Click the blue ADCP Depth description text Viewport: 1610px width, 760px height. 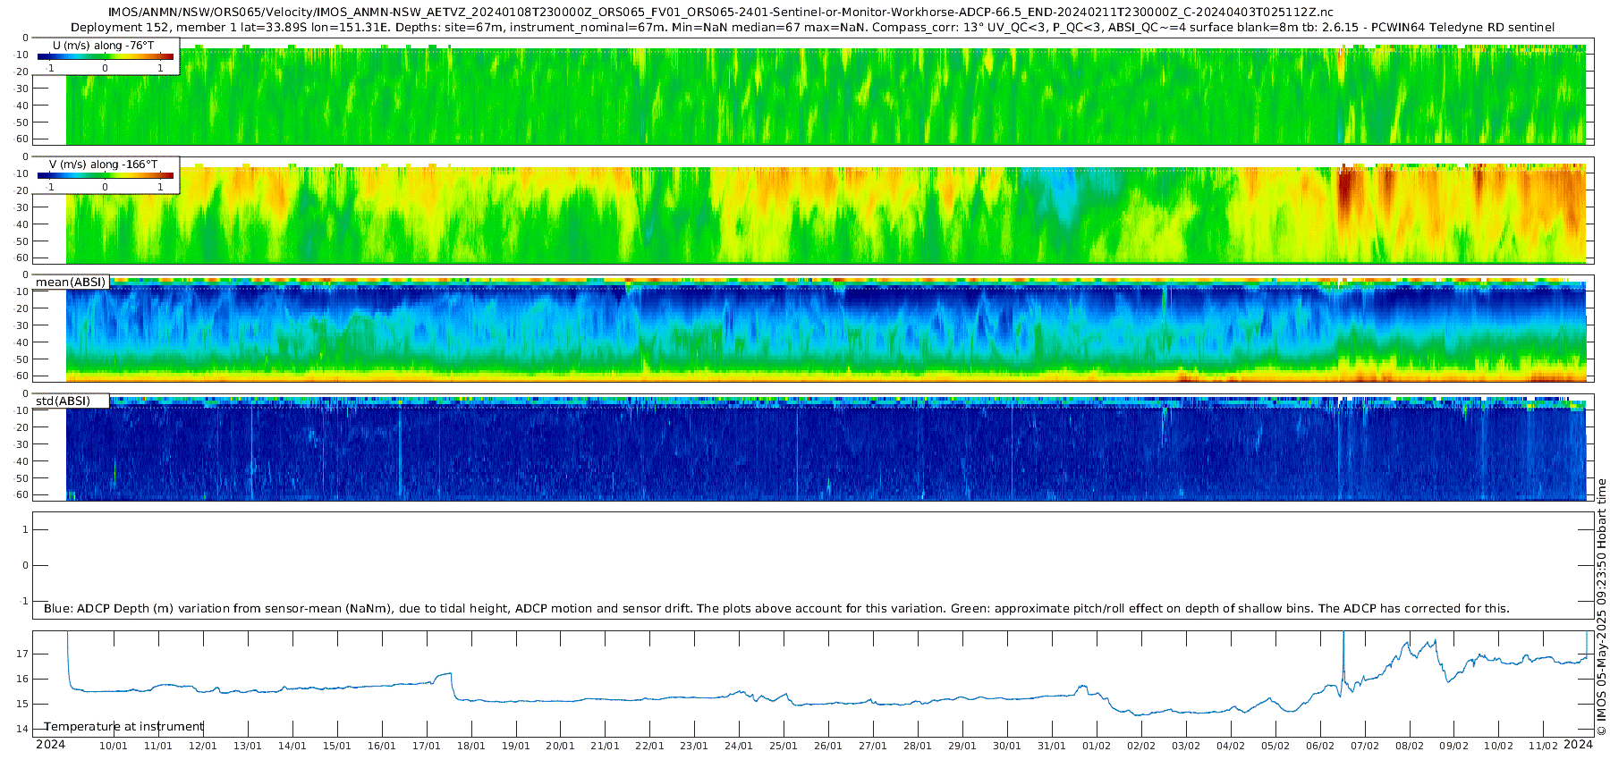point(776,609)
